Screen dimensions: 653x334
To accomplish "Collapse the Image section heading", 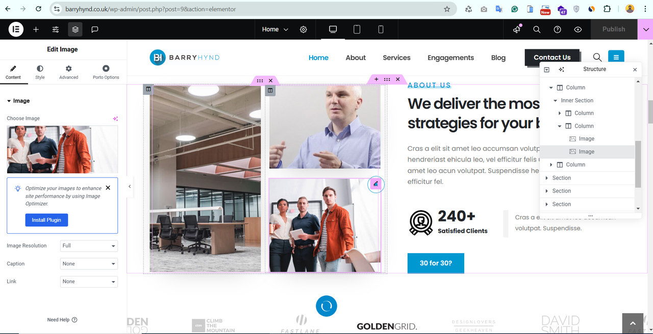I will coord(18,101).
